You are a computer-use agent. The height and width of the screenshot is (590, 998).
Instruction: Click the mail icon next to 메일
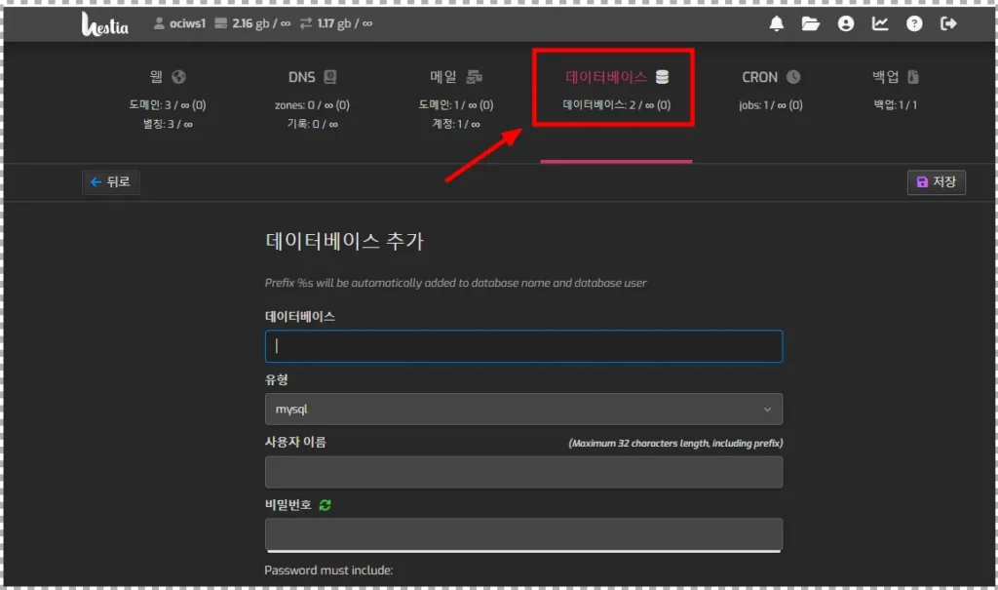tap(475, 77)
